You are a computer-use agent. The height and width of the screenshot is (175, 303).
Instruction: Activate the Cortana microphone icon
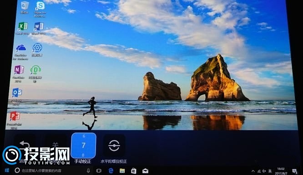[88, 170]
